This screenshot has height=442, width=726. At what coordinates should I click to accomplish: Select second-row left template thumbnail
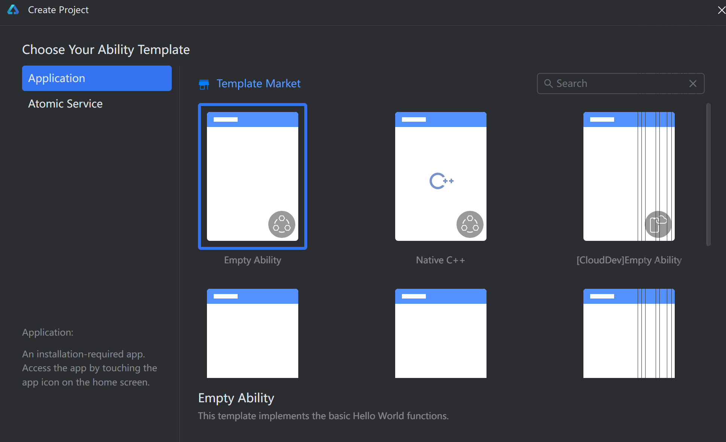tap(252, 333)
